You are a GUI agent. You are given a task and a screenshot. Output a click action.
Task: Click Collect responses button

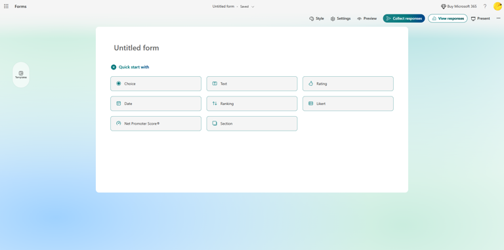(x=404, y=18)
